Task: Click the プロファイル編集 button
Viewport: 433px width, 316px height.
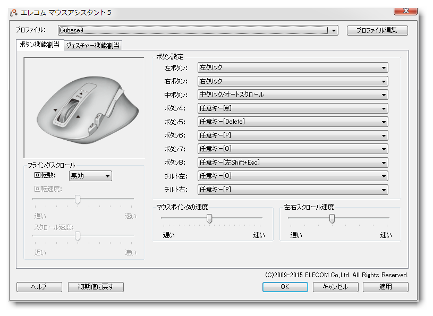Action: tap(377, 30)
